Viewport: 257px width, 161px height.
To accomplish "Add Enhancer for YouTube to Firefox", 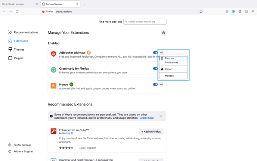I will (x=151, y=131).
